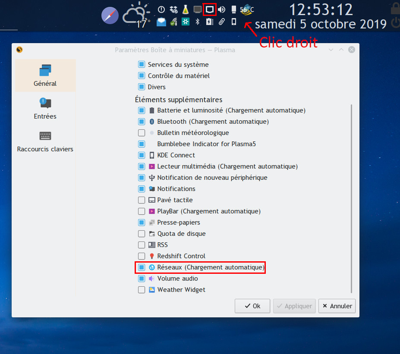Open the Raccourcis claviers section
The height and width of the screenshot is (354, 400).
pos(45,141)
